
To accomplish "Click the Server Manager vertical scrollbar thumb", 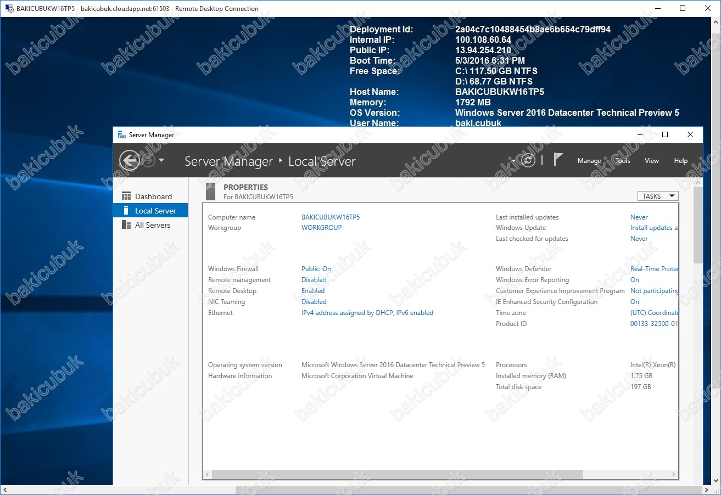I will tap(698, 226).
